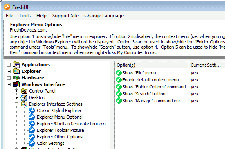225x149 pixels.
Task: Click the Explorer Menu Options heading
Action: [36, 25]
